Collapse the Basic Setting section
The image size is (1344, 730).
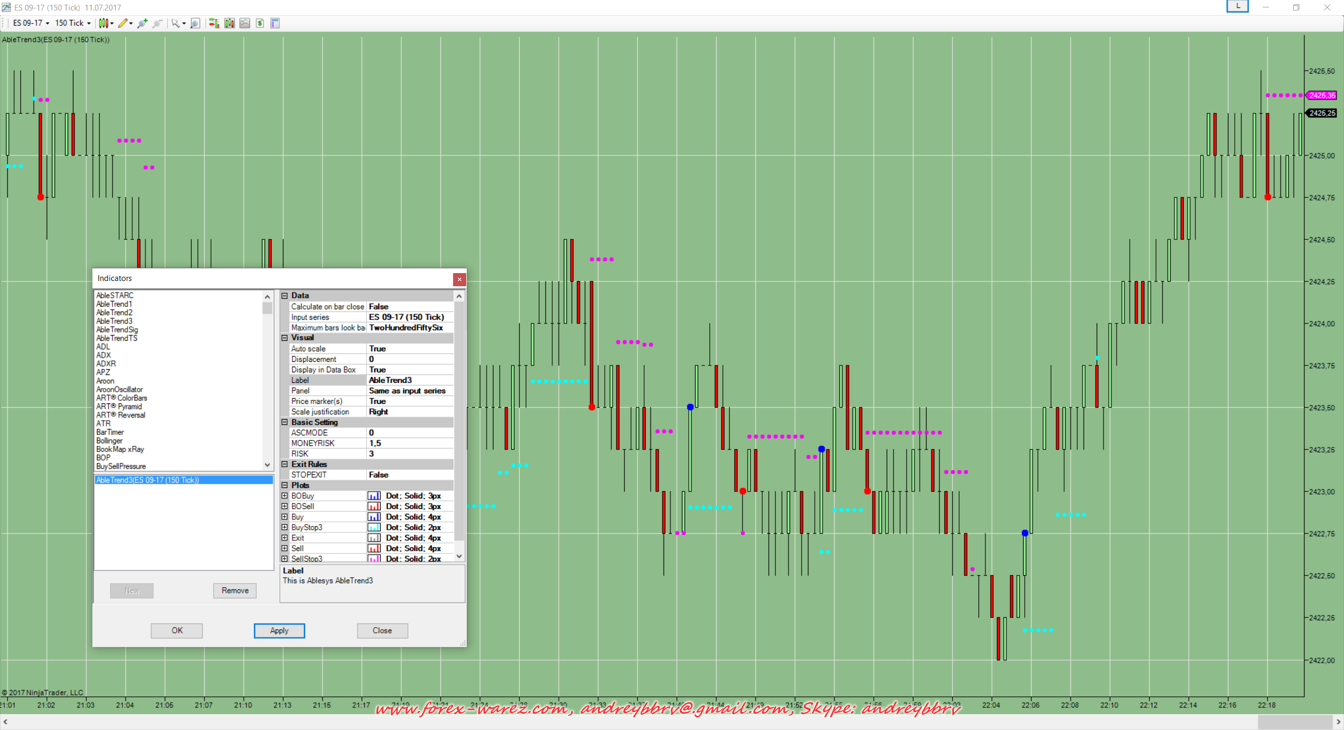pos(285,422)
